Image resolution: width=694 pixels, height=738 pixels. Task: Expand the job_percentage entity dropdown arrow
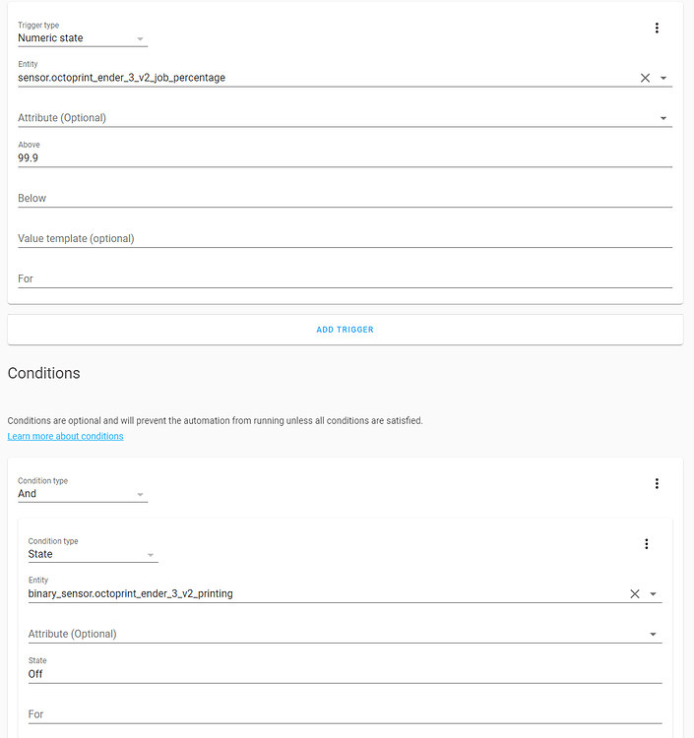point(662,78)
